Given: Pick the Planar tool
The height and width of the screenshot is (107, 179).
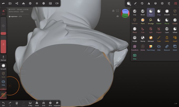Looking at the screenshot, I should click(167, 21).
